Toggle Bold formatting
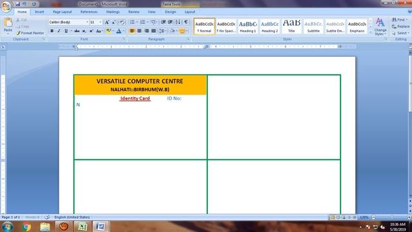 (51, 31)
